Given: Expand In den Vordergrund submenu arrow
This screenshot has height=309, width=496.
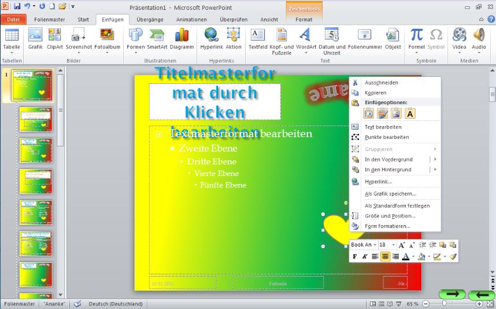Looking at the screenshot, I should tap(435, 159).
